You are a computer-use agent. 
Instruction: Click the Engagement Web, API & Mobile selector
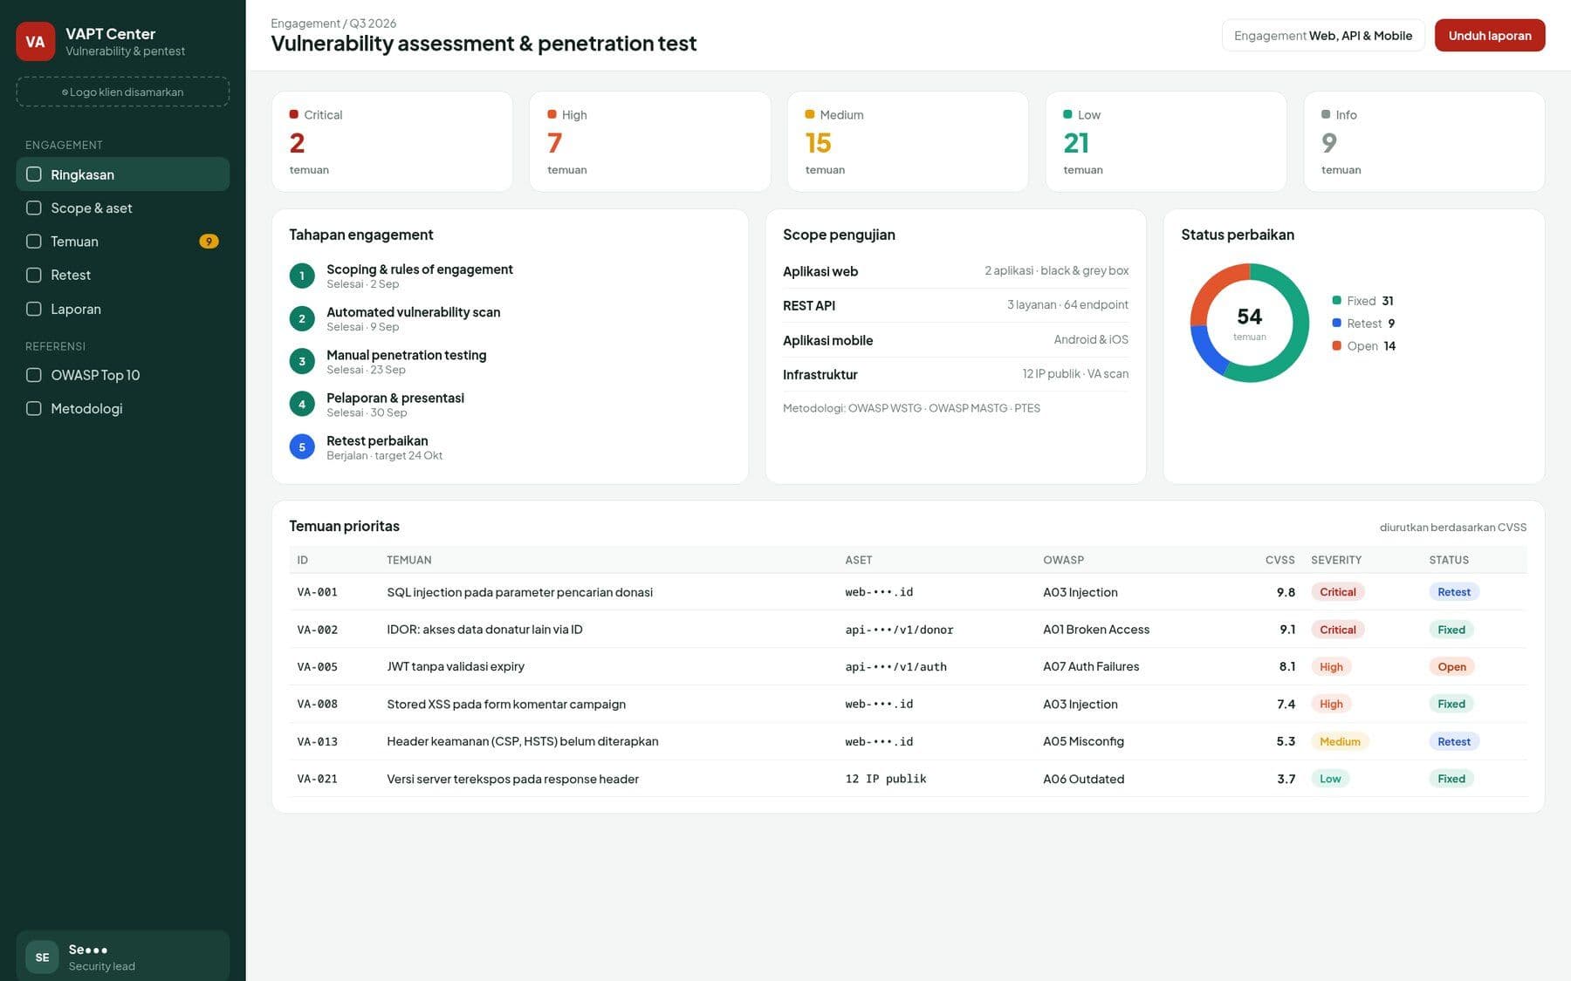tap(1322, 36)
